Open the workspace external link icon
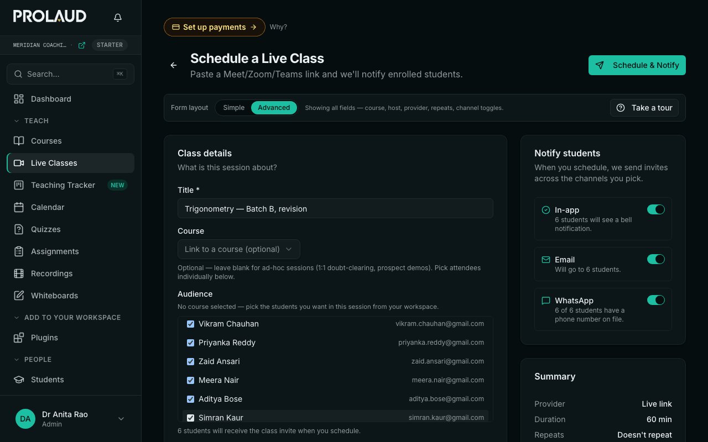Image resolution: width=708 pixels, height=442 pixels. (82, 45)
